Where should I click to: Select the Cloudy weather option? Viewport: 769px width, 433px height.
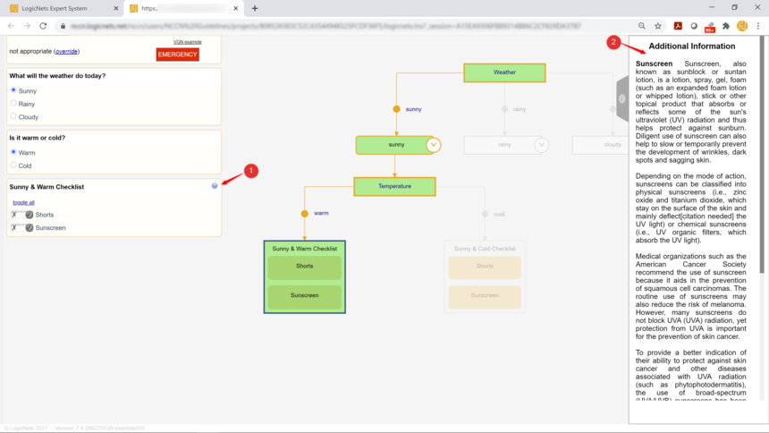13,116
